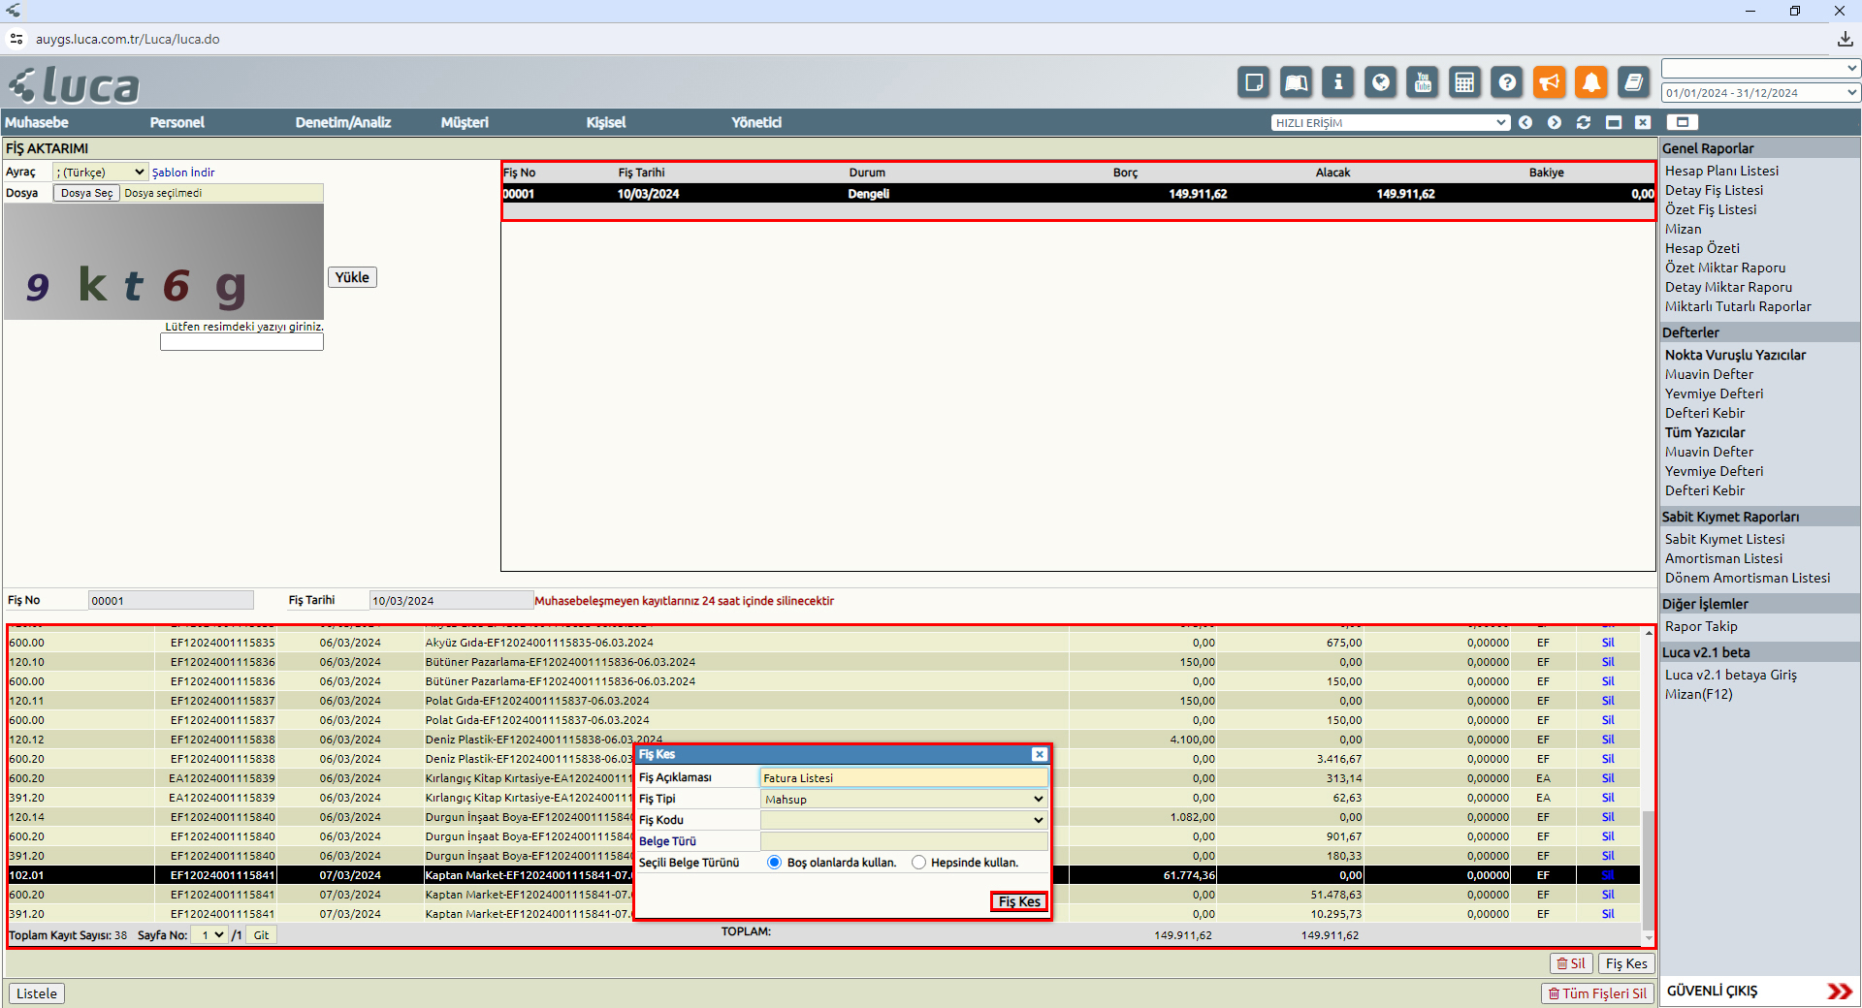
Task: Open the date range period dropdown
Action: (x=1760, y=93)
